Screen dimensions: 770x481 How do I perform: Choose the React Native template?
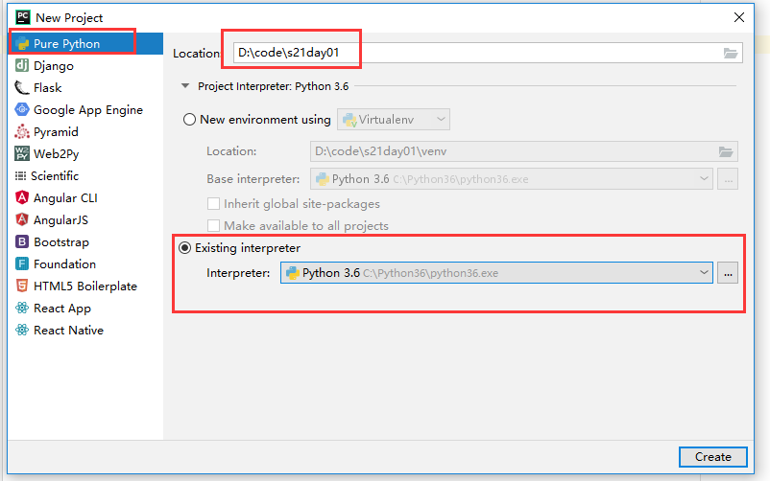click(x=85, y=330)
